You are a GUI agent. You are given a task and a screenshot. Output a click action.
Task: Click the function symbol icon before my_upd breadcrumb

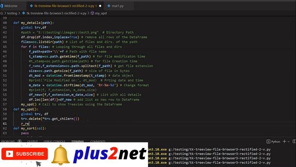pyautogui.click(x=92, y=13)
